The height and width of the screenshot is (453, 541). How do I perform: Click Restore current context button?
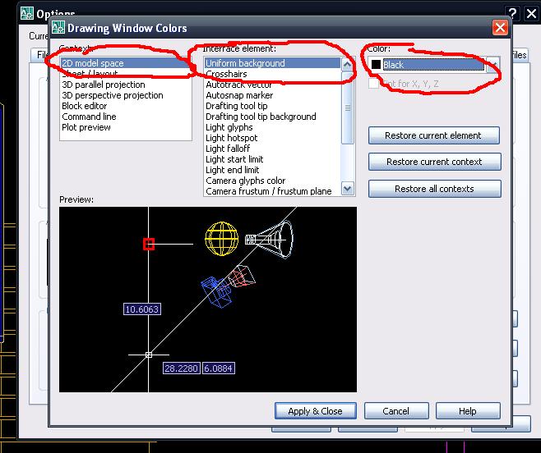pyautogui.click(x=434, y=162)
